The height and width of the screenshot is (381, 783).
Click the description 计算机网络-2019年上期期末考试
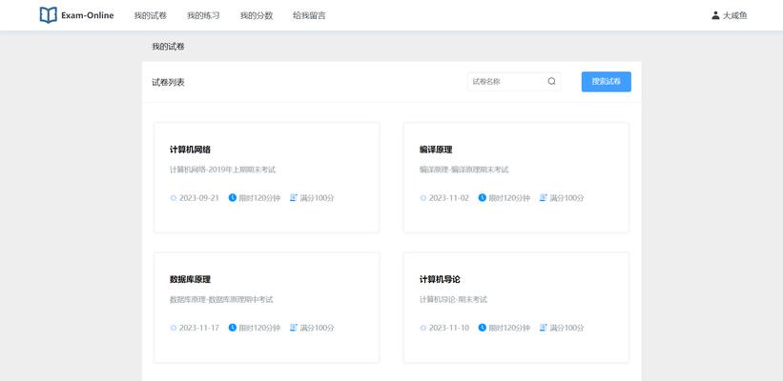point(223,170)
